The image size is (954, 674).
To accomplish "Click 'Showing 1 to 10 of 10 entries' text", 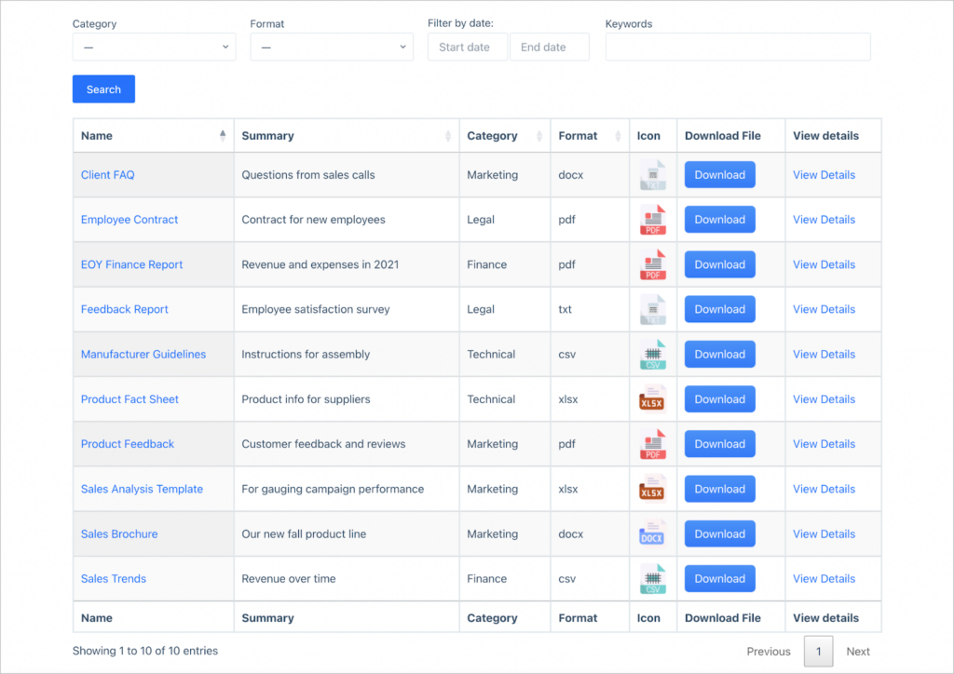I will (x=144, y=651).
